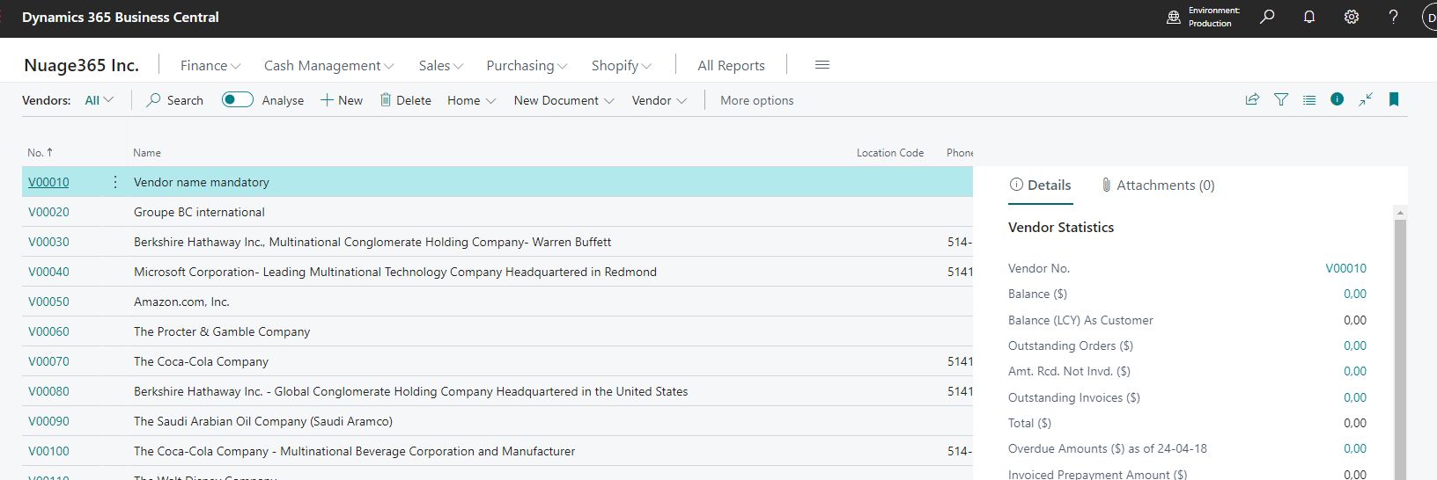The width and height of the screenshot is (1437, 480).
Task: Expand the New Document dropdown
Action: click(564, 101)
